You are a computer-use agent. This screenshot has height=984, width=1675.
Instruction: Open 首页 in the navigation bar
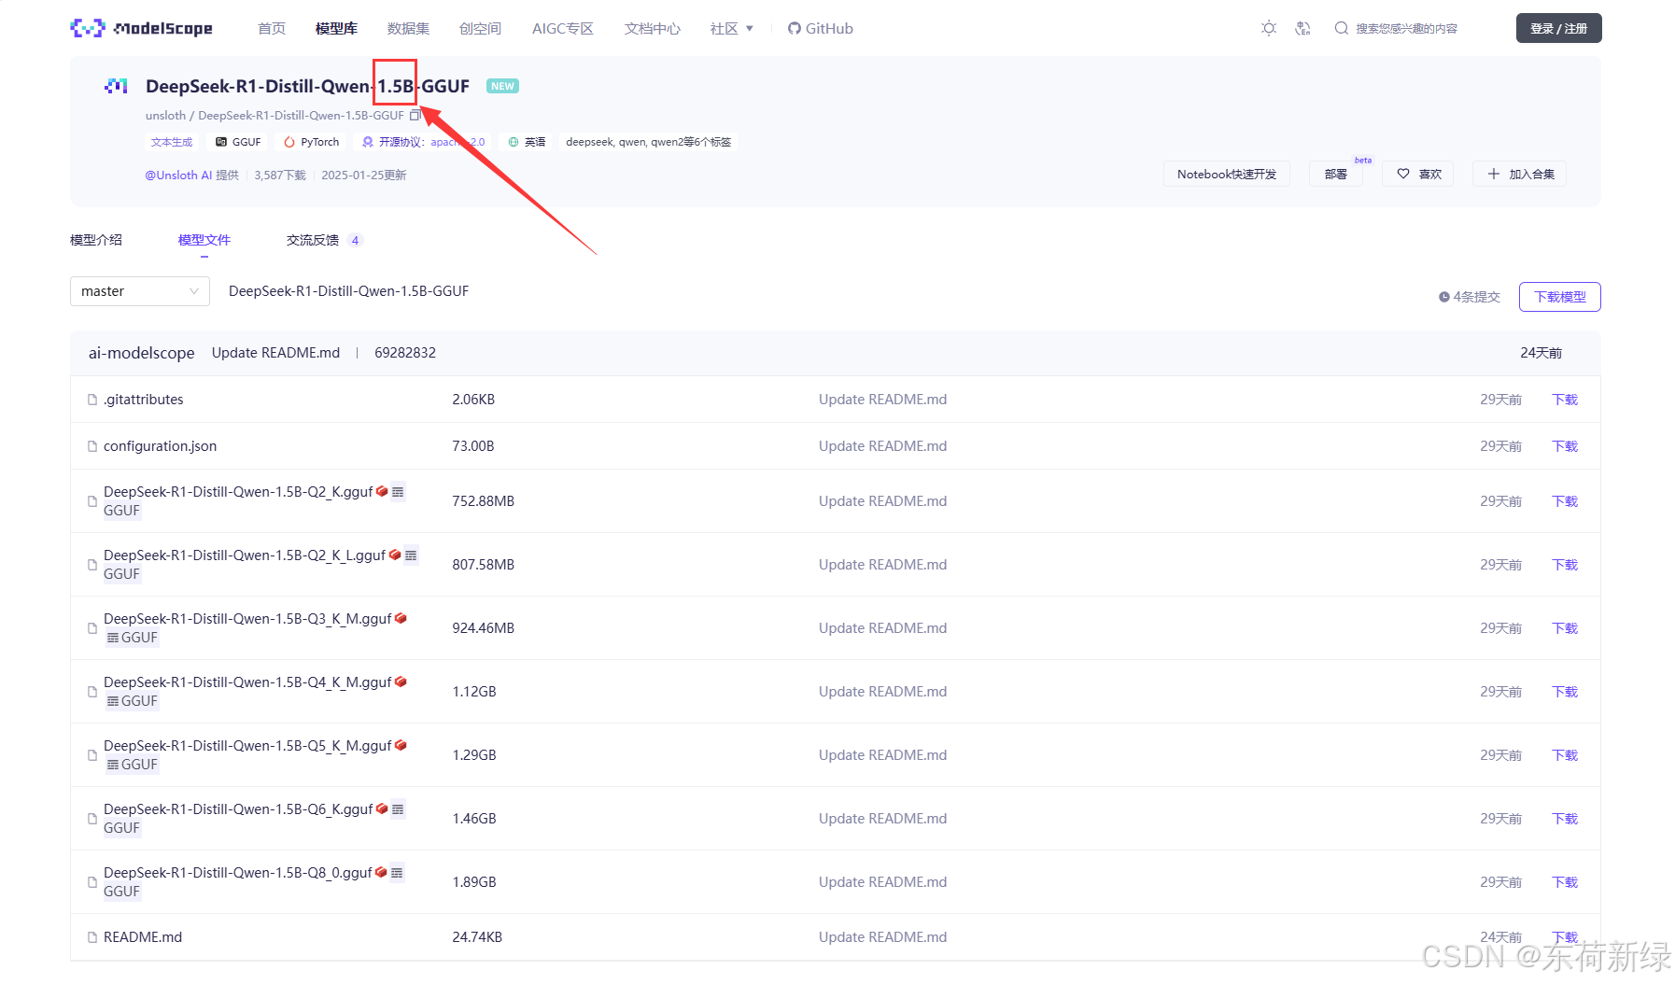click(272, 28)
